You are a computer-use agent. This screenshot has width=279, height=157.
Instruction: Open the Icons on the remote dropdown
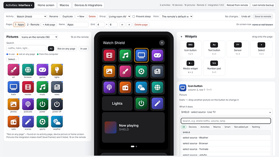(x=39, y=37)
